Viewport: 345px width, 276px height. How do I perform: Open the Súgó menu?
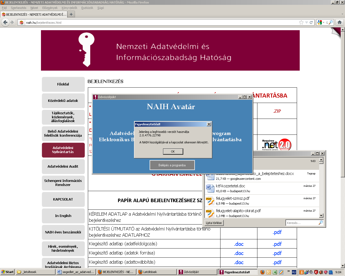(x=101, y=8)
